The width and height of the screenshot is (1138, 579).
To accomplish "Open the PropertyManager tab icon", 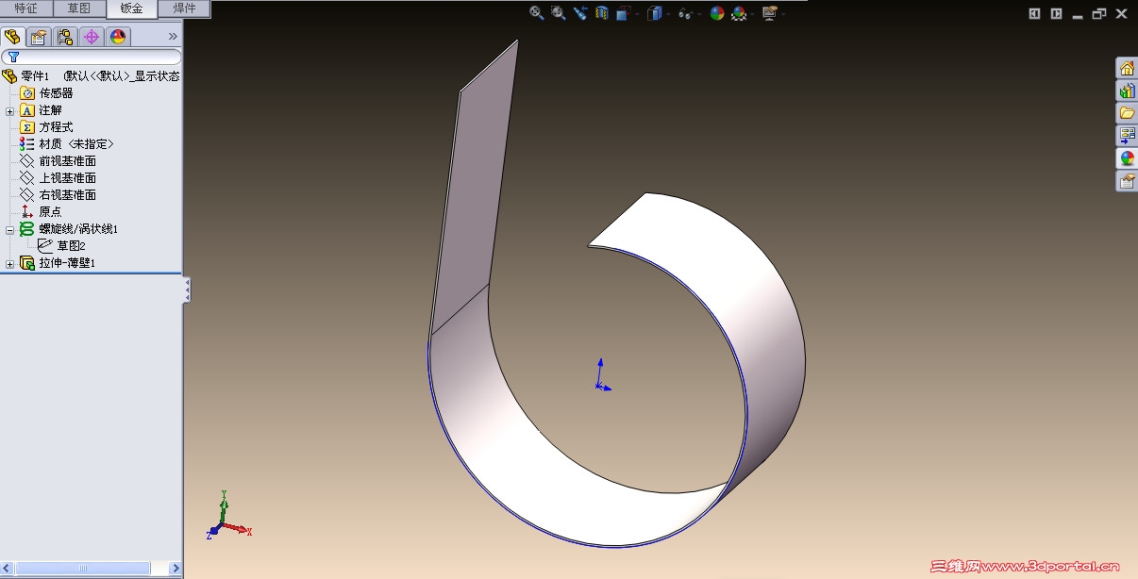I will click(39, 37).
